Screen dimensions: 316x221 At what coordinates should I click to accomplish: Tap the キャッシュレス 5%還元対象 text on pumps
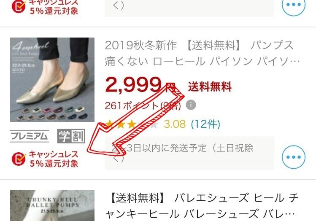[x=54, y=159]
